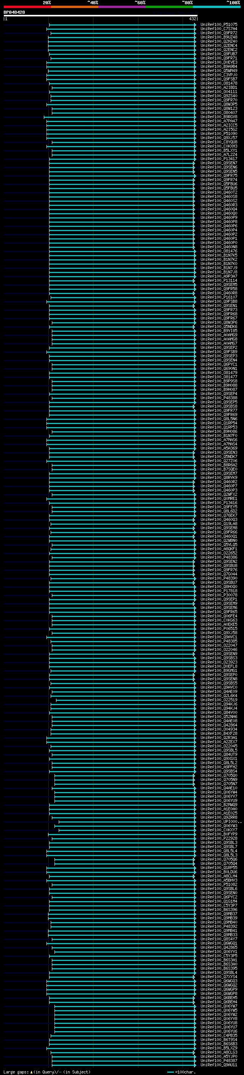The width and height of the screenshot is (244, 1075).
Task: Select the UniRef100_Q0MRE1 label
Action: [219, 499]
